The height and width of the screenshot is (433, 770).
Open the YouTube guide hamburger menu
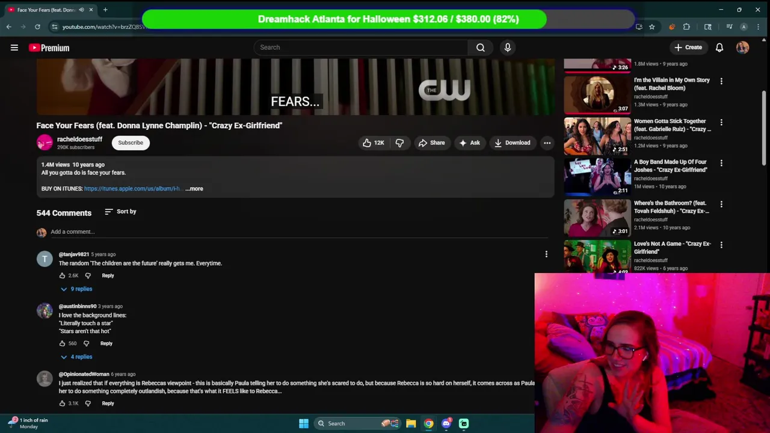click(14, 48)
